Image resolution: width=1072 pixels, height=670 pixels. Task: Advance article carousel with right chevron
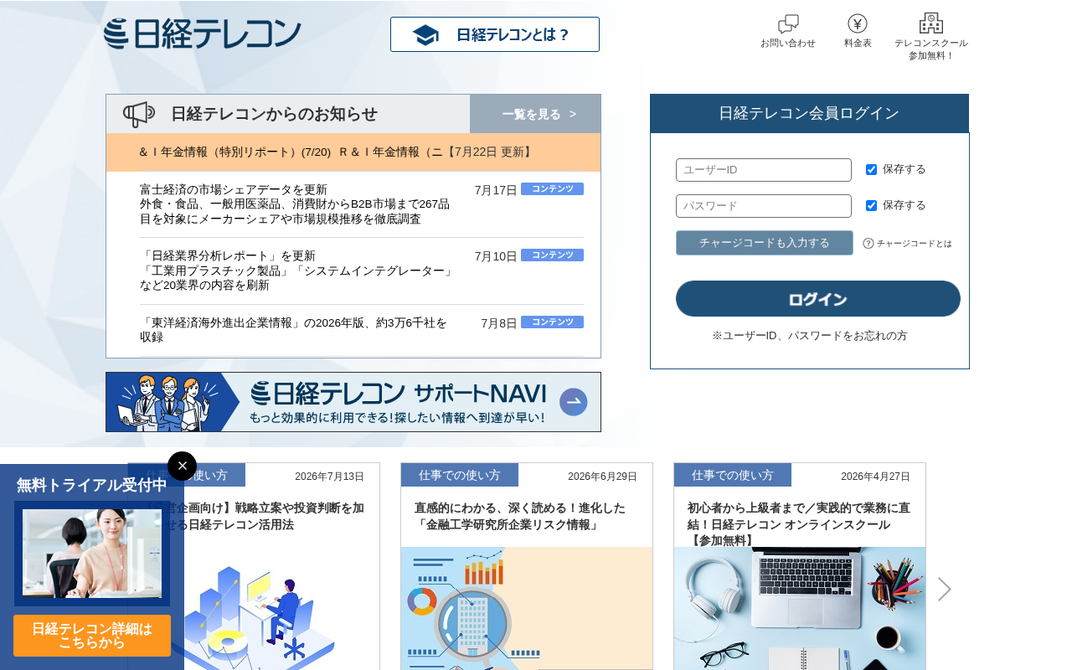point(944,590)
